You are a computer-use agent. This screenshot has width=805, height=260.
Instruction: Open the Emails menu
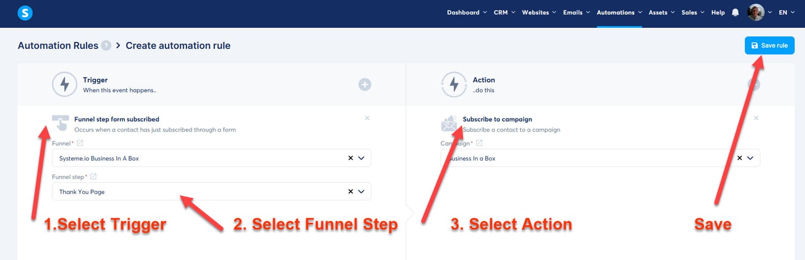coord(577,12)
